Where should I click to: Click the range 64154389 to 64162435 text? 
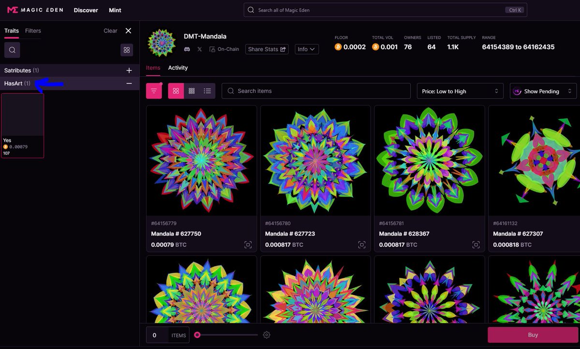tap(518, 47)
